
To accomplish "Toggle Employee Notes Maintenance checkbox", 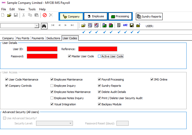I will click(52, 92).
